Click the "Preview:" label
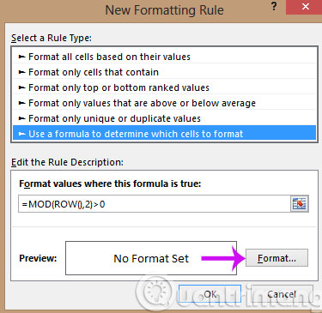Screen dimensions: 322x313 tap(38, 258)
